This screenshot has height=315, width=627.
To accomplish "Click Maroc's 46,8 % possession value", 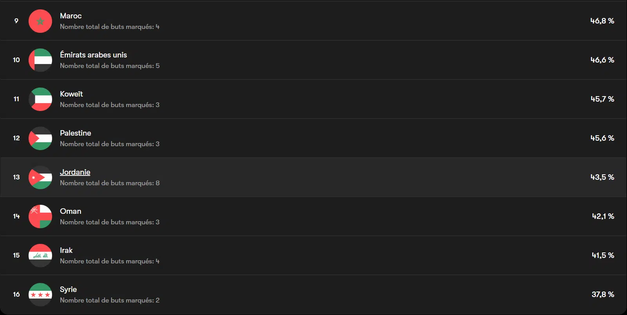I will click(x=602, y=21).
